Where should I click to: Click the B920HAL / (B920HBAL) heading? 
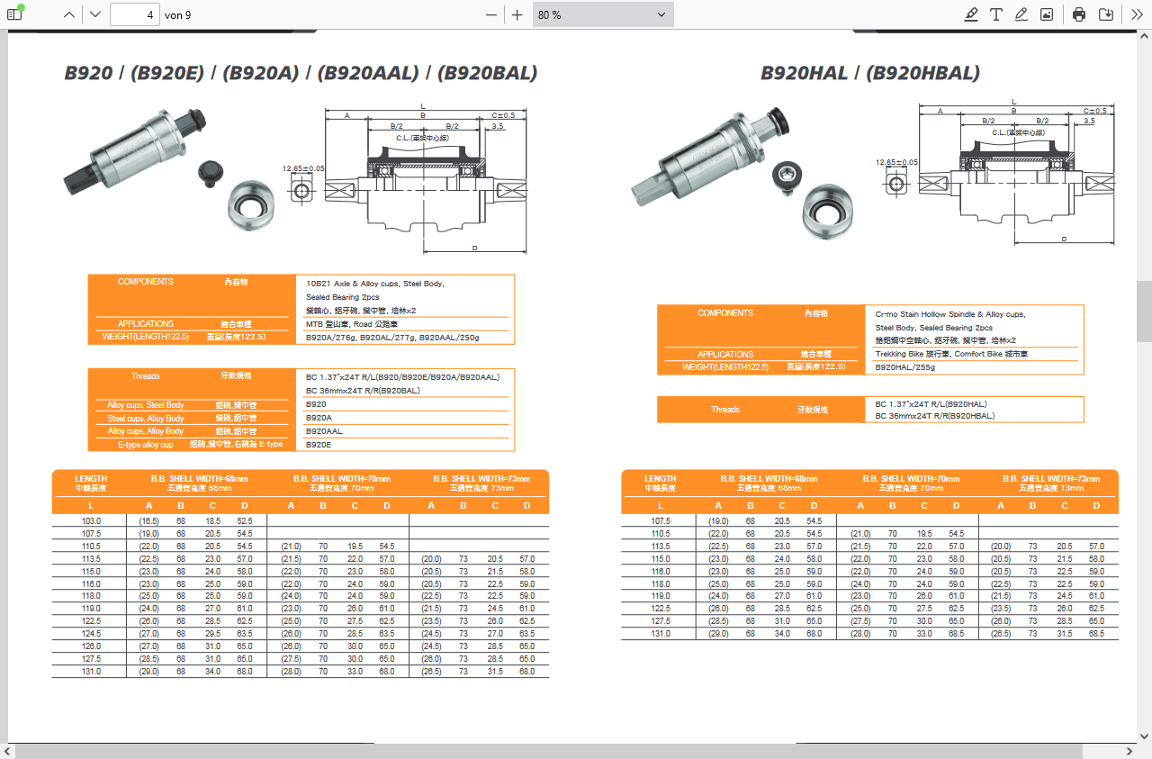869,73
